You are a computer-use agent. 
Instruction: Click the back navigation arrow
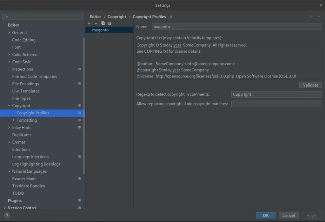pos(311,16)
